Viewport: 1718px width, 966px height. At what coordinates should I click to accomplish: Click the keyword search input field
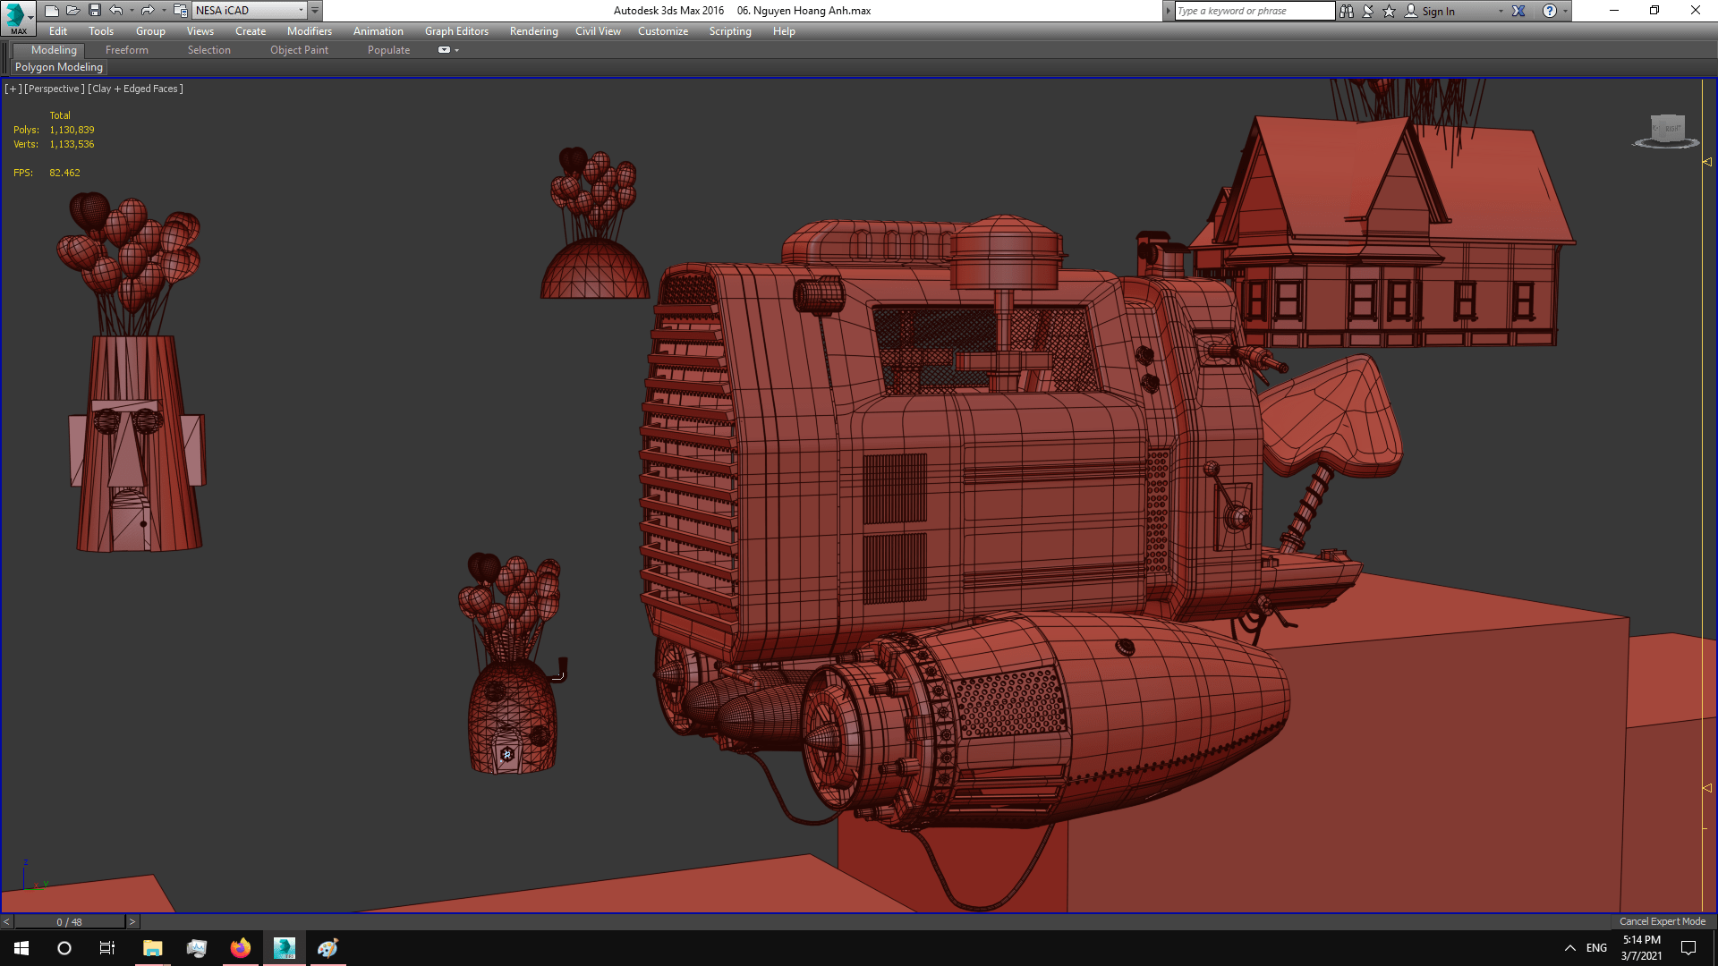1253,11
